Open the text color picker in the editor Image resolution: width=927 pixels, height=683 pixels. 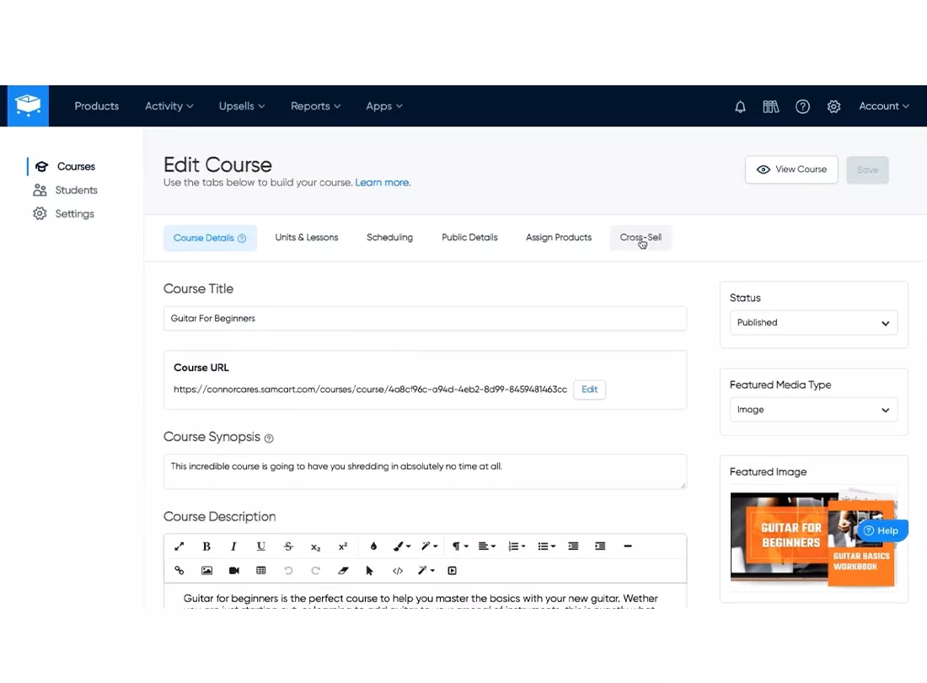pos(373,546)
